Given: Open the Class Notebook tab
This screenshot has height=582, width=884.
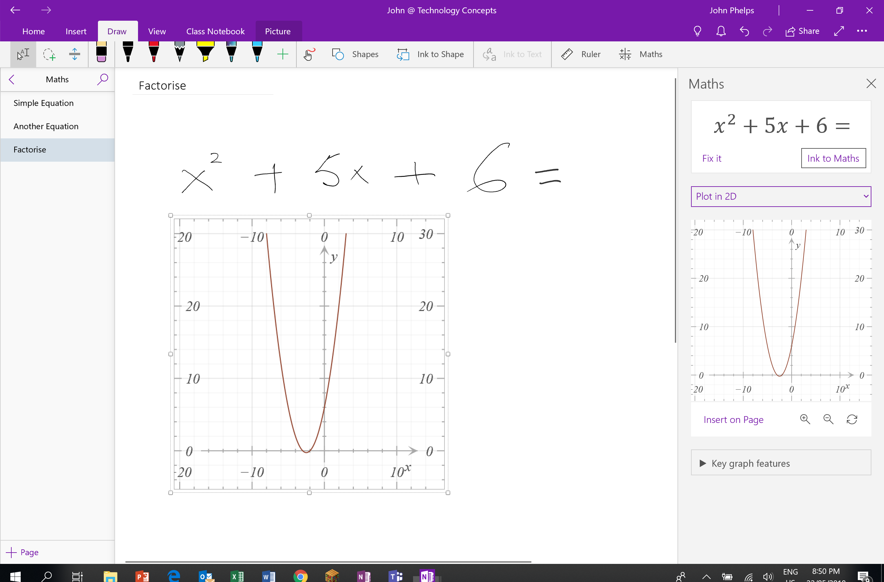Looking at the screenshot, I should (x=215, y=31).
